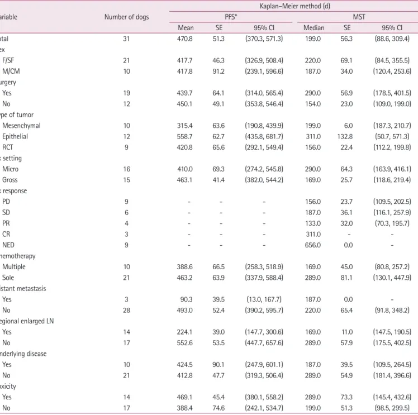Viewport: 418px width, 415px height.
Task: Click the Gross mean value 463.1
Action: click(185, 180)
